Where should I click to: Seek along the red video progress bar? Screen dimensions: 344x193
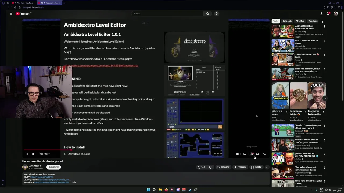(x=146, y=150)
